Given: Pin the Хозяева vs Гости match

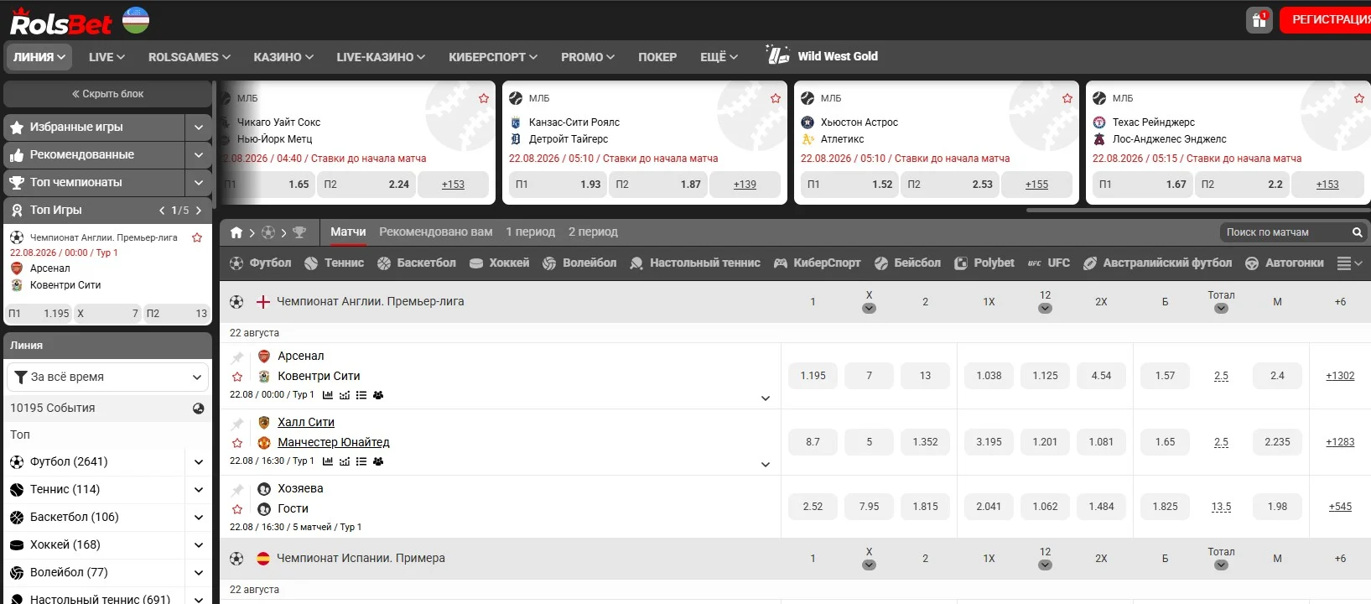Looking at the screenshot, I should [237, 490].
